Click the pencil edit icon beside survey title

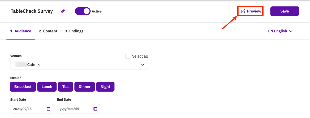(x=63, y=11)
